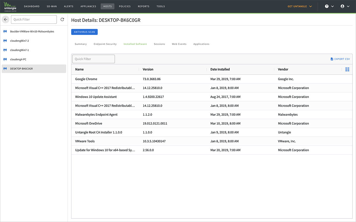This screenshot has height=222, width=356.
Task: Open the SD-WAN menu
Action: (x=52, y=6)
